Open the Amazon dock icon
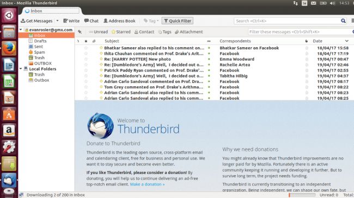The width and height of the screenshot is (354, 198). [x=9, y=131]
